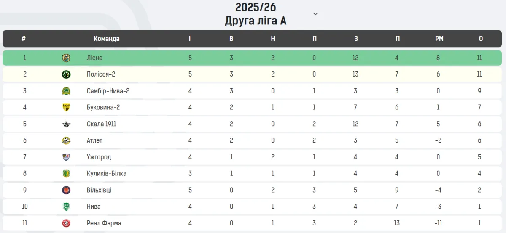Click the Команда column header

pyautogui.click(x=106, y=39)
